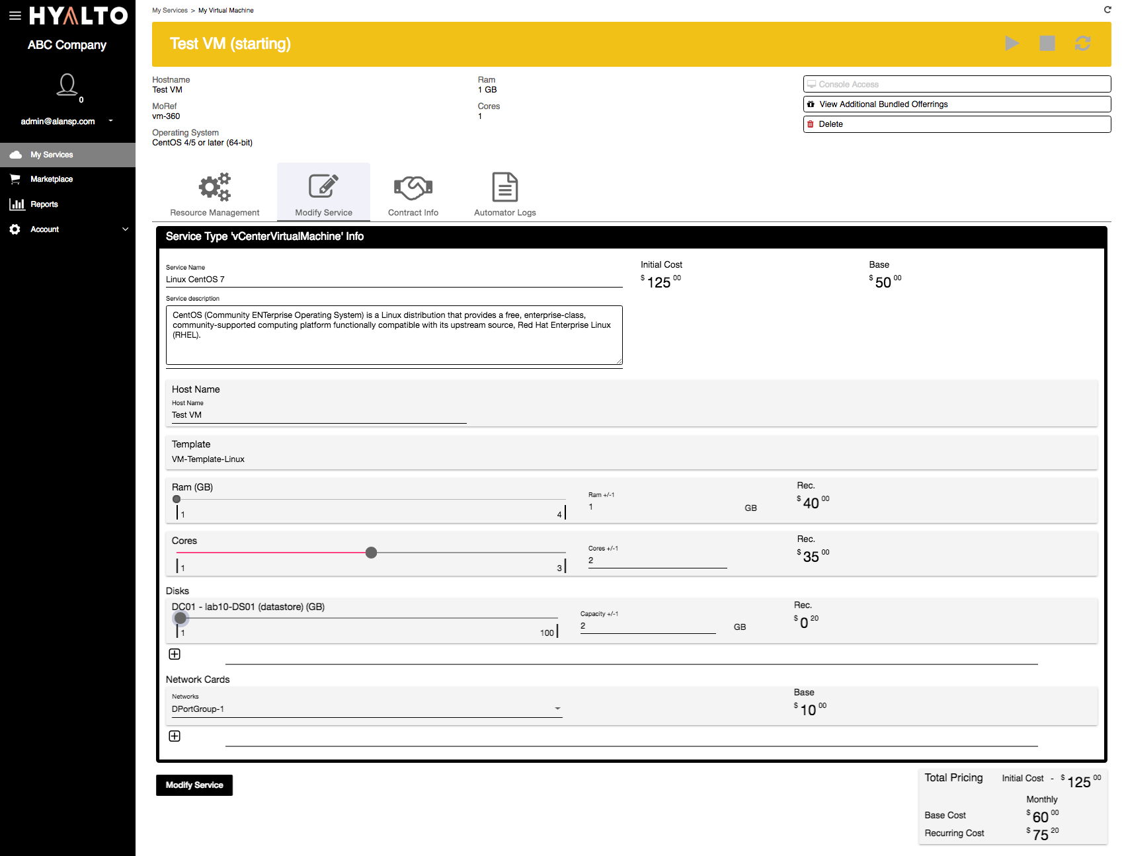
Task: Click the Base Cost label
Action: click(945, 816)
